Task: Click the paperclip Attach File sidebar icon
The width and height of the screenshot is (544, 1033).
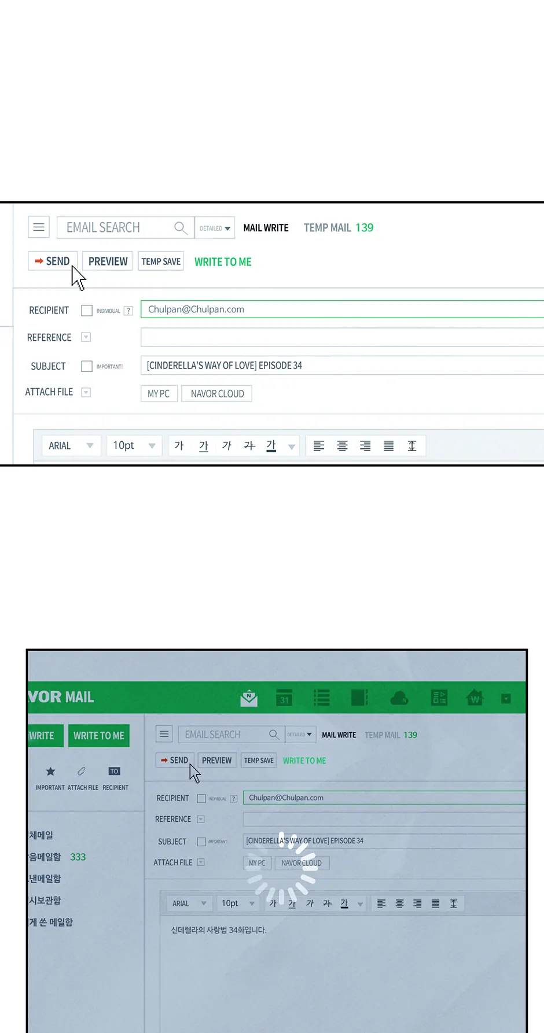Action: pyautogui.click(x=82, y=772)
